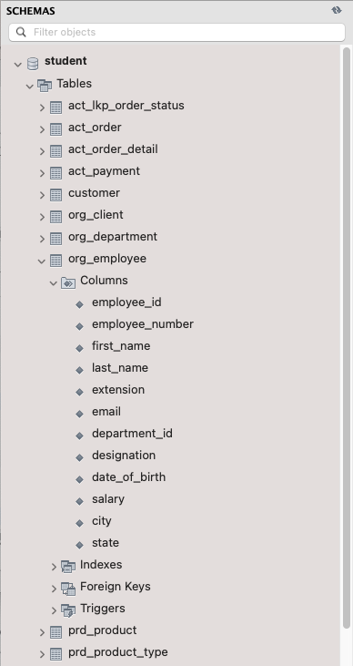The width and height of the screenshot is (353, 666).
Task: Expand the customer table
Action: [42, 195]
